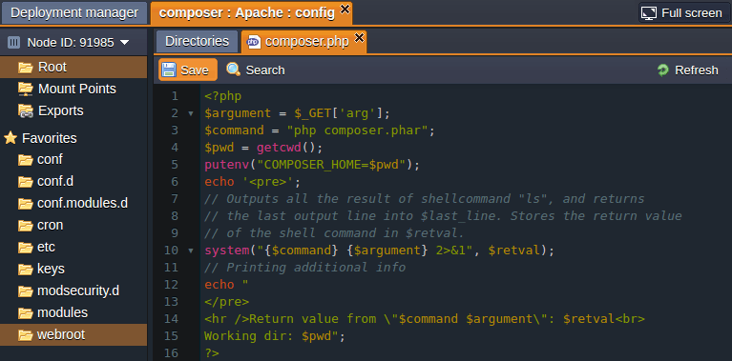This screenshot has height=361, width=732.
Task: Click the Full screen button label
Action: [x=692, y=13]
